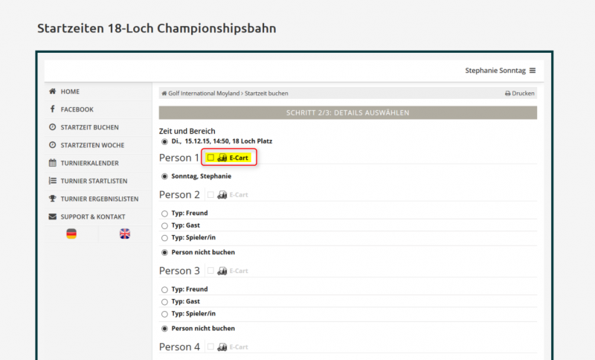This screenshot has height=360, width=595.
Task: Click the clock icon beside Startzeit Buchen
Action: 52,127
